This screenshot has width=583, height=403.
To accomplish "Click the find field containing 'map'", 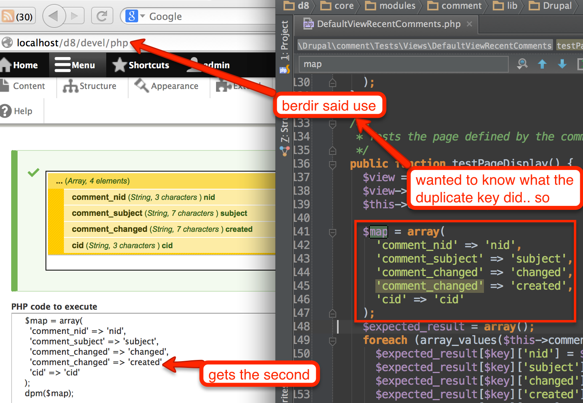I will (403, 64).
